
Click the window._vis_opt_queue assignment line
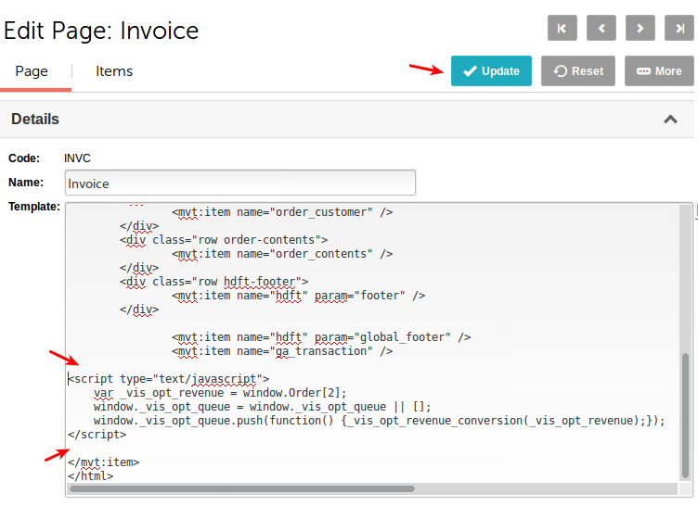pyautogui.click(x=262, y=407)
